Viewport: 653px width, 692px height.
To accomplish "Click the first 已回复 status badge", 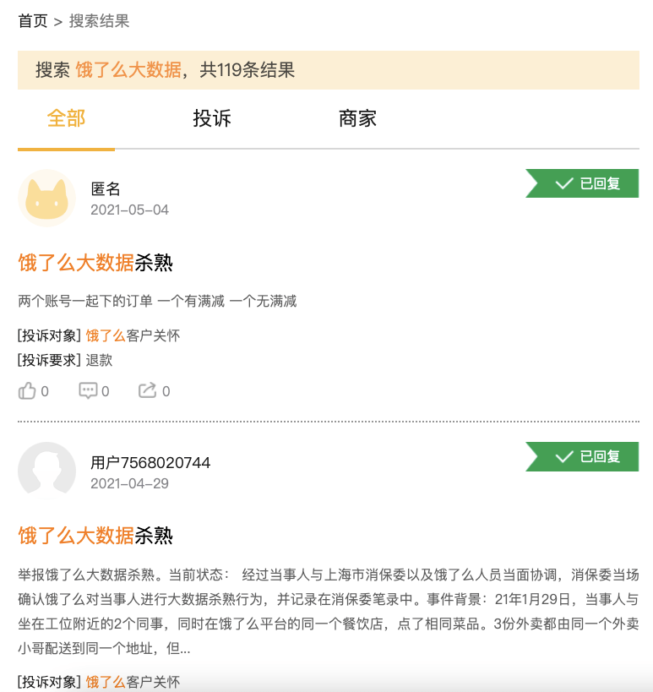I will tap(582, 183).
